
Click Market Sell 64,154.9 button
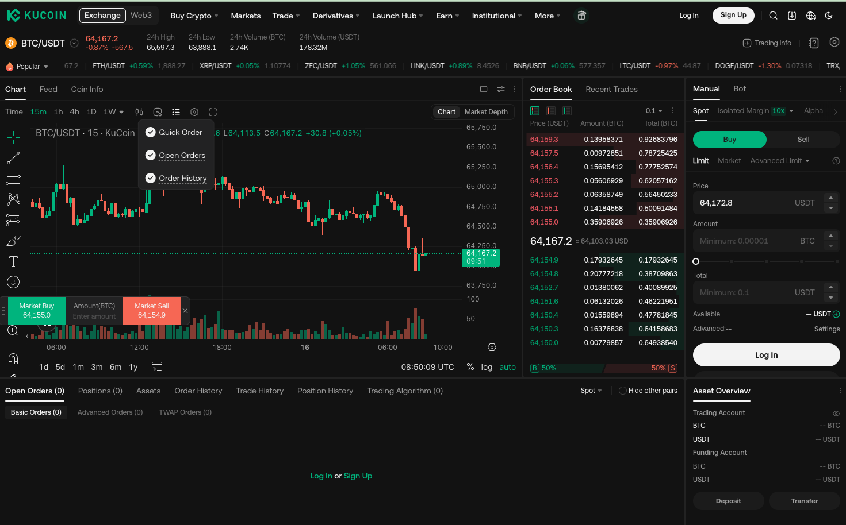coord(152,311)
